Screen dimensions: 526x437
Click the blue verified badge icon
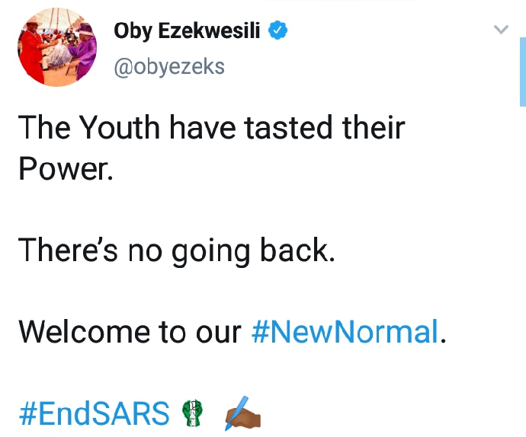tap(277, 30)
